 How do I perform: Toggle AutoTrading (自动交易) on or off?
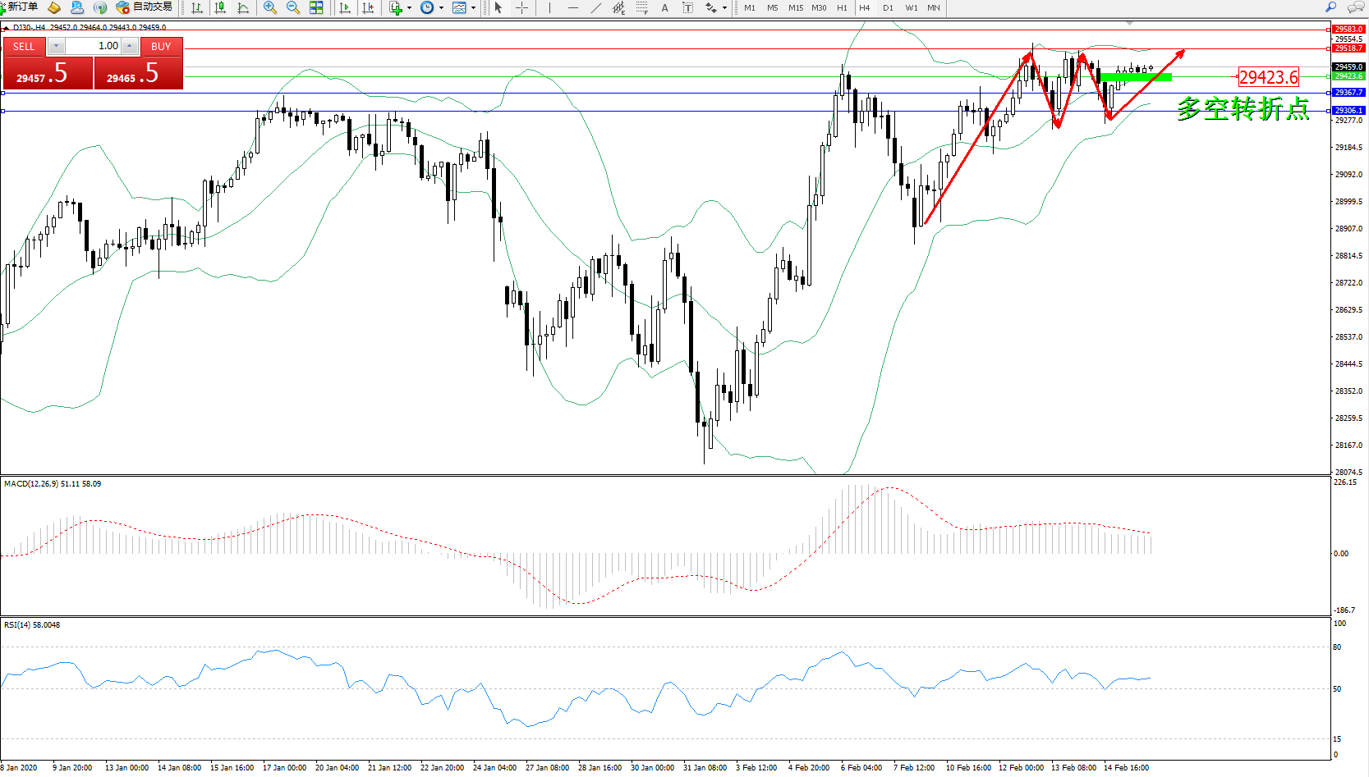coord(145,7)
